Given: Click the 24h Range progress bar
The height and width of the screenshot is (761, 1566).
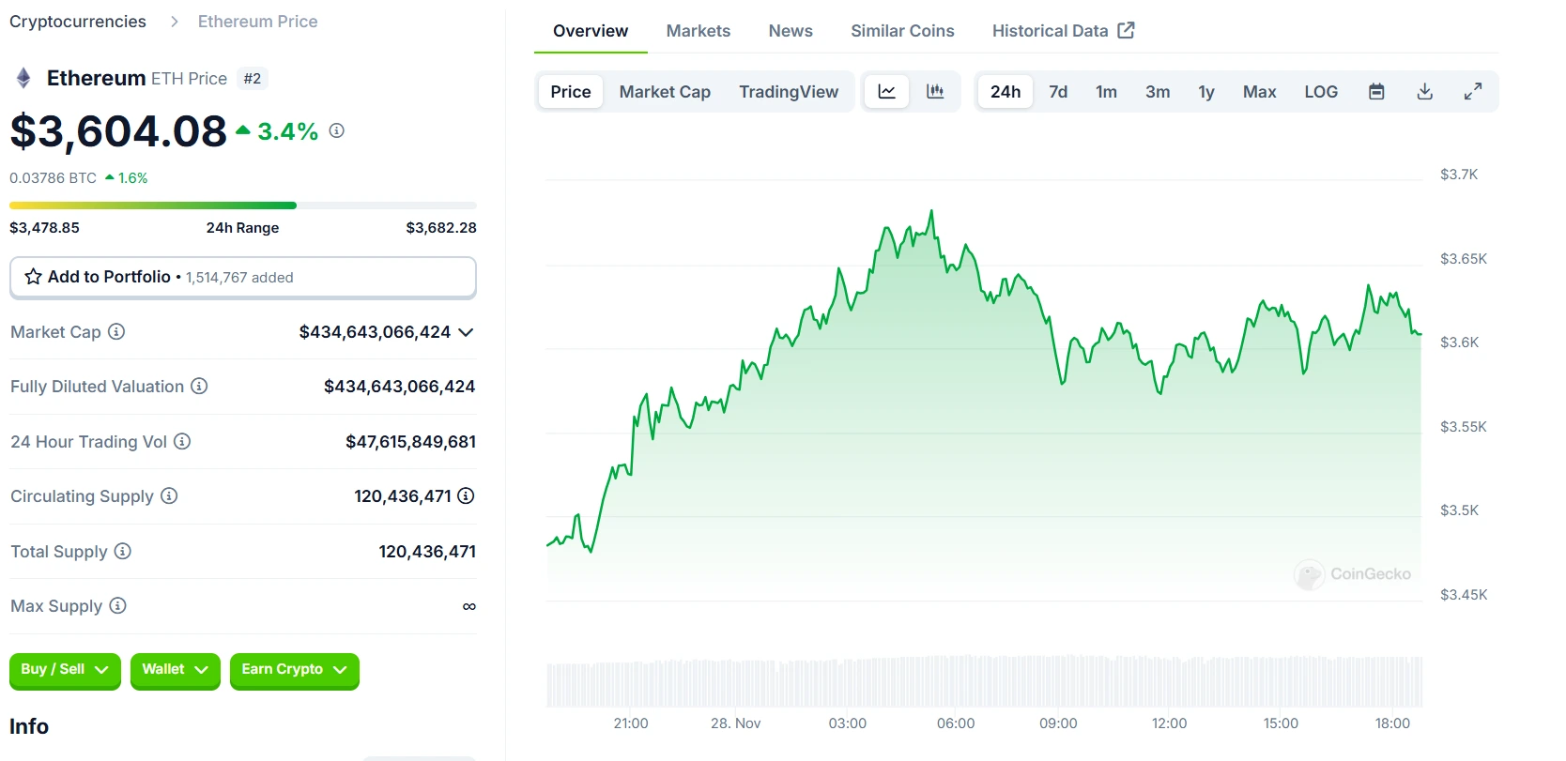Looking at the screenshot, I should click(x=243, y=205).
